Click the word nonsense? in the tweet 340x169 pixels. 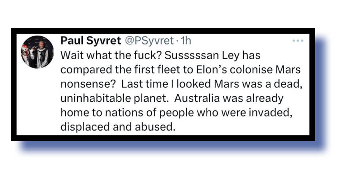click(85, 84)
